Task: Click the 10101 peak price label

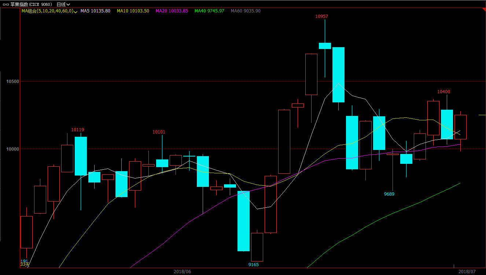Action: click(159, 132)
